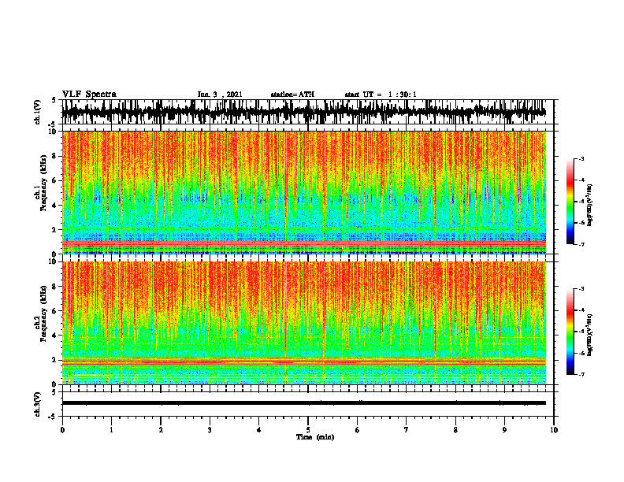Click time axis tick label "6"
The width and height of the screenshot is (624, 482).
(358, 430)
